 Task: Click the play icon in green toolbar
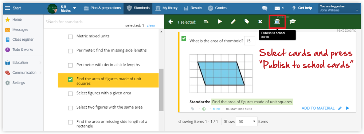click(x=220, y=21)
